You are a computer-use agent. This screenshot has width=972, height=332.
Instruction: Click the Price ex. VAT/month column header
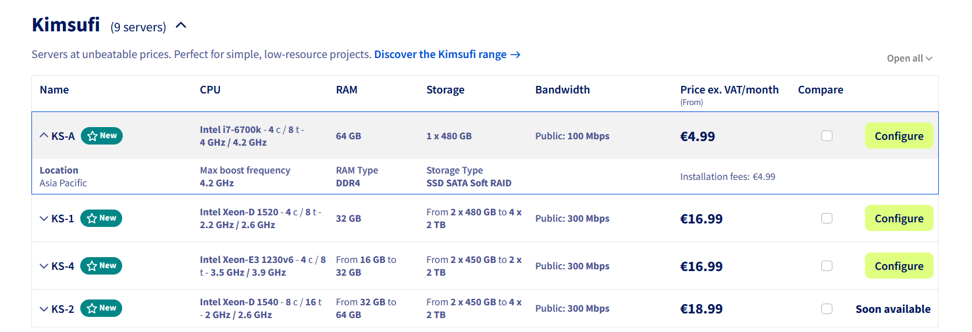[x=729, y=90]
